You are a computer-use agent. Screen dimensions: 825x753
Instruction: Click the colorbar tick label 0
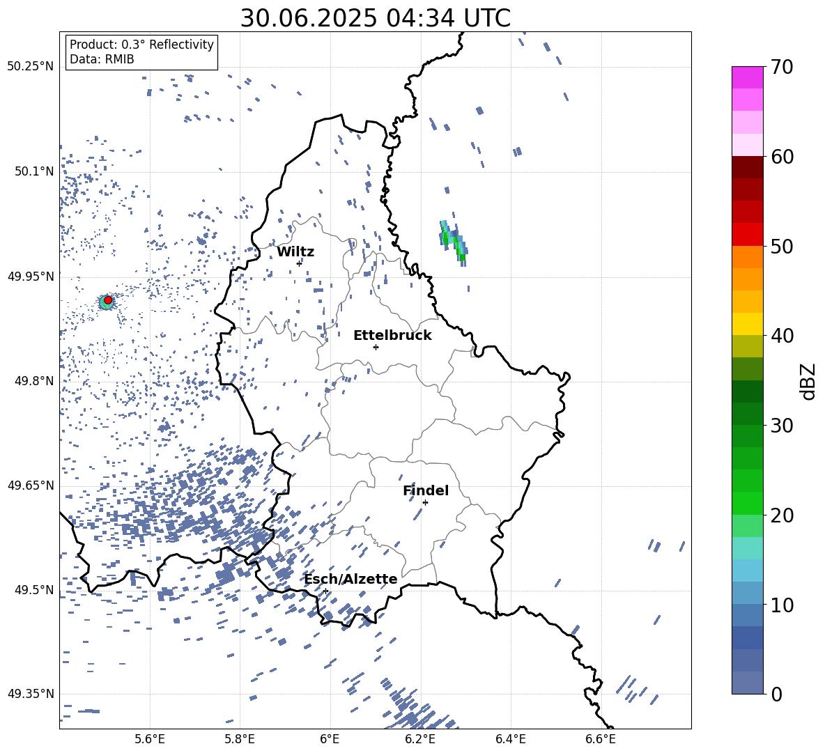tap(776, 694)
